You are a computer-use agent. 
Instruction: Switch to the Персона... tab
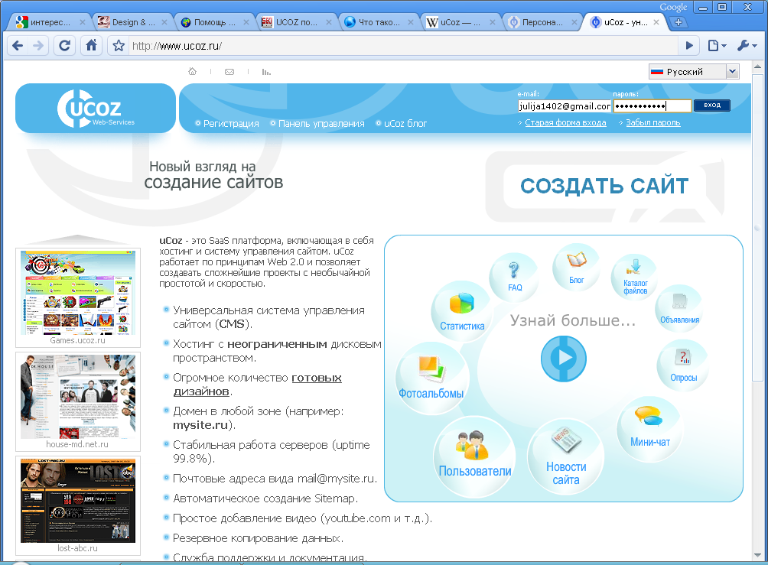[x=542, y=22]
